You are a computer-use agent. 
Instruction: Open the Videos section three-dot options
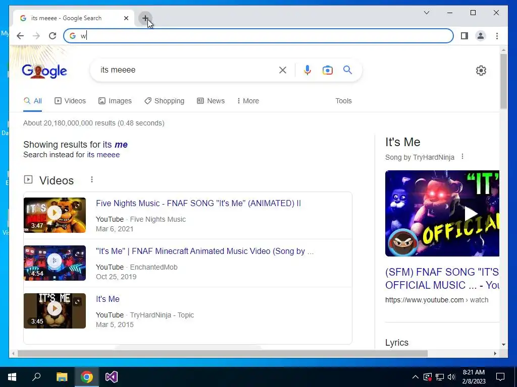click(x=92, y=179)
